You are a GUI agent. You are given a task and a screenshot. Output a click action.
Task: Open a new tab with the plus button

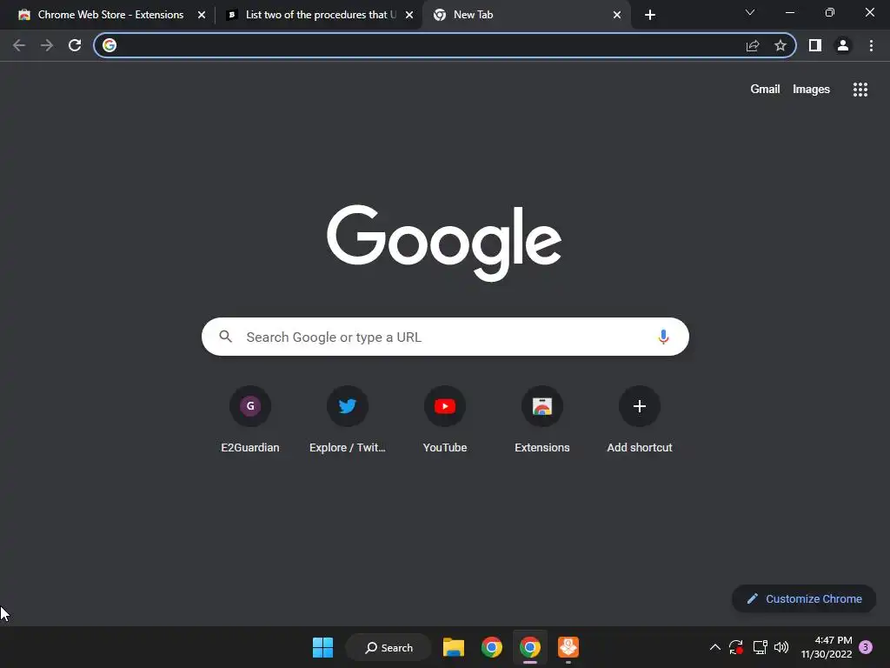650,15
